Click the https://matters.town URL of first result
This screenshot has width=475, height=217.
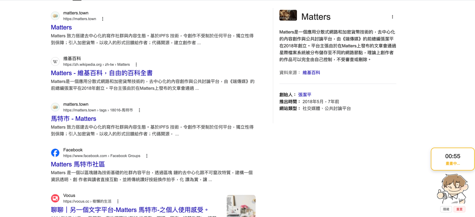coord(80,19)
